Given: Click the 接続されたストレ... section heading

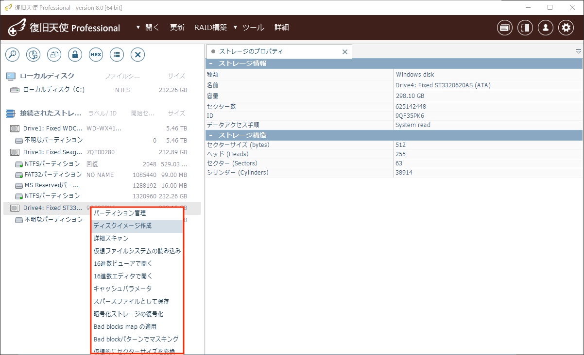Looking at the screenshot, I should [x=51, y=113].
